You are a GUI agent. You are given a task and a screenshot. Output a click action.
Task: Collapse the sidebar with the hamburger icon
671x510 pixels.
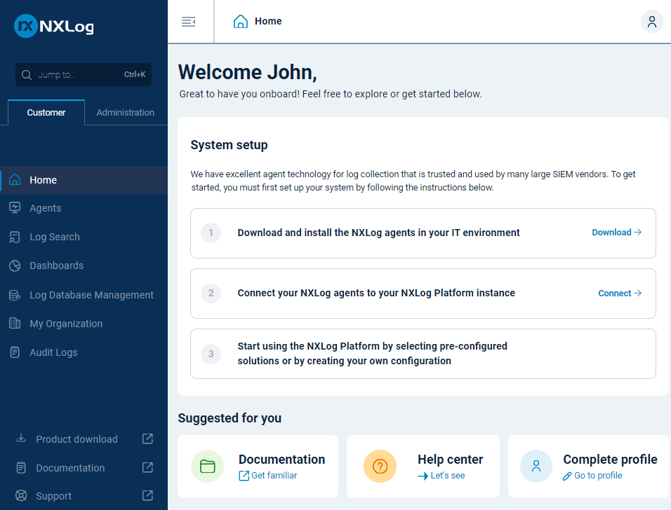[x=188, y=21]
